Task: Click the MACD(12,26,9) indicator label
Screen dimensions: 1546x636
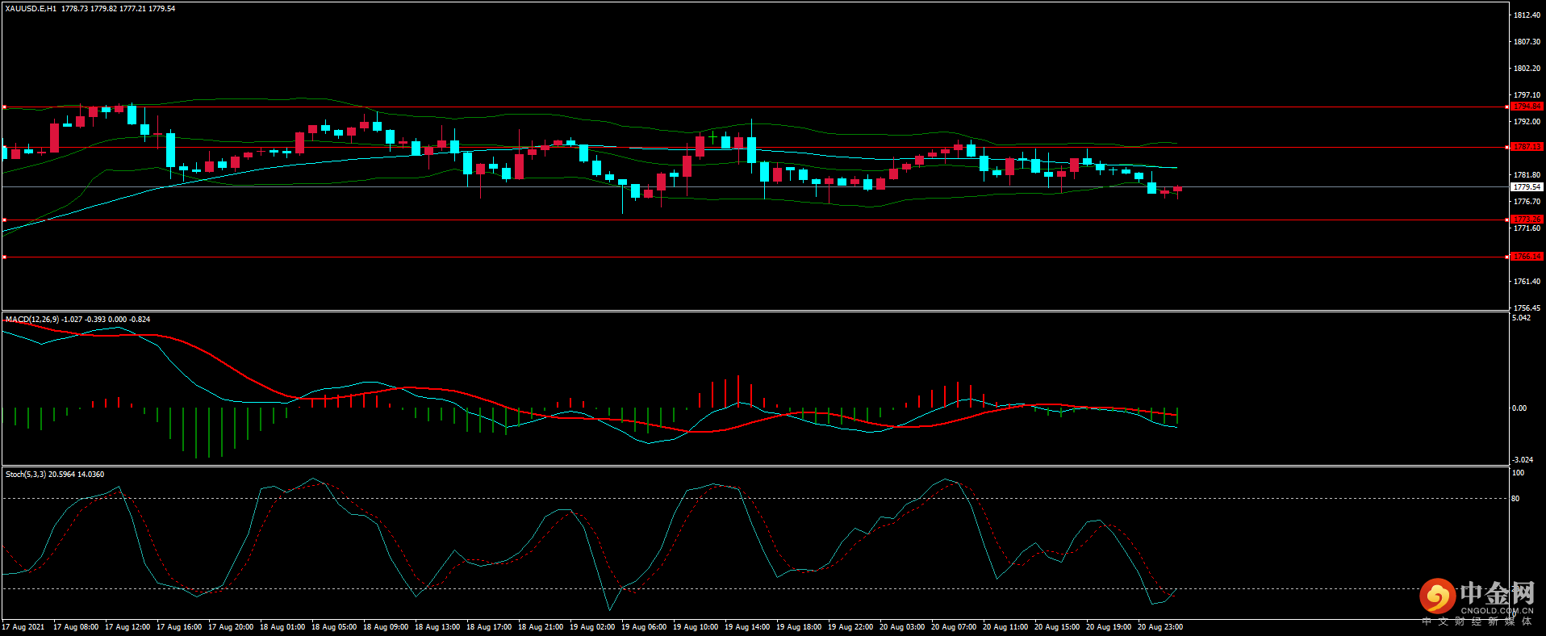Action: pyautogui.click(x=31, y=320)
